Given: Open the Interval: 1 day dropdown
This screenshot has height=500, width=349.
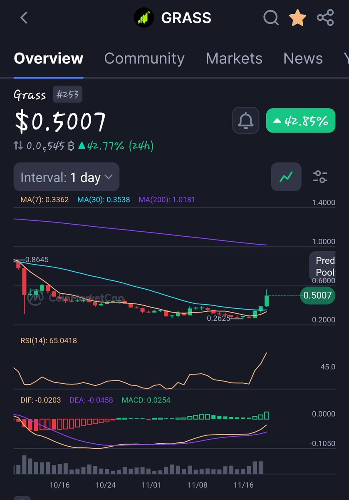Looking at the screenshot, I should pyautogui.click(x=67, y=178).
